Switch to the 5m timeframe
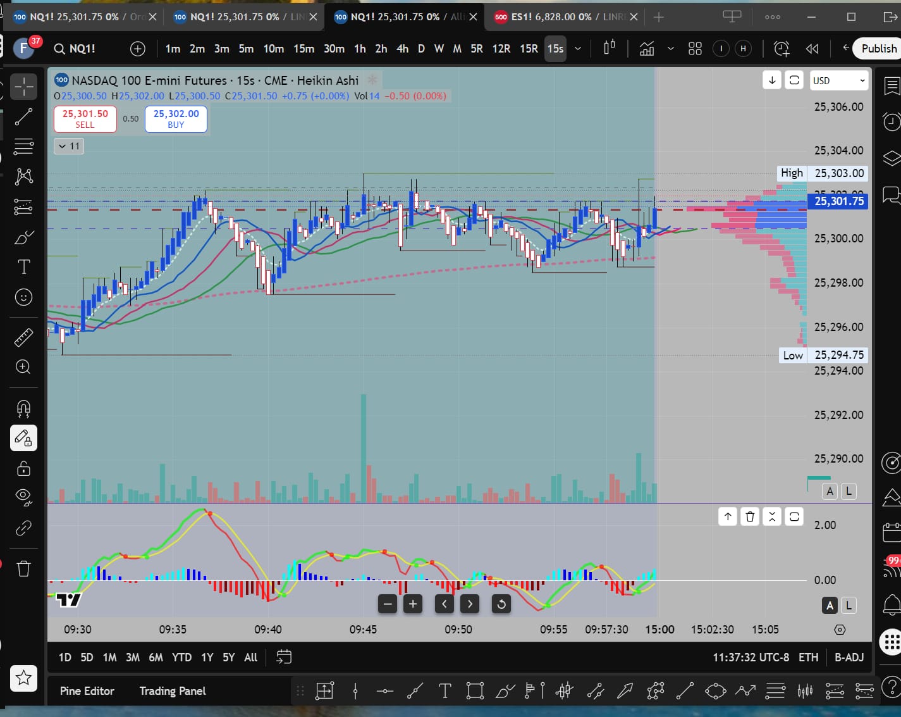This screenshot has height=717, width=901. 246,49
